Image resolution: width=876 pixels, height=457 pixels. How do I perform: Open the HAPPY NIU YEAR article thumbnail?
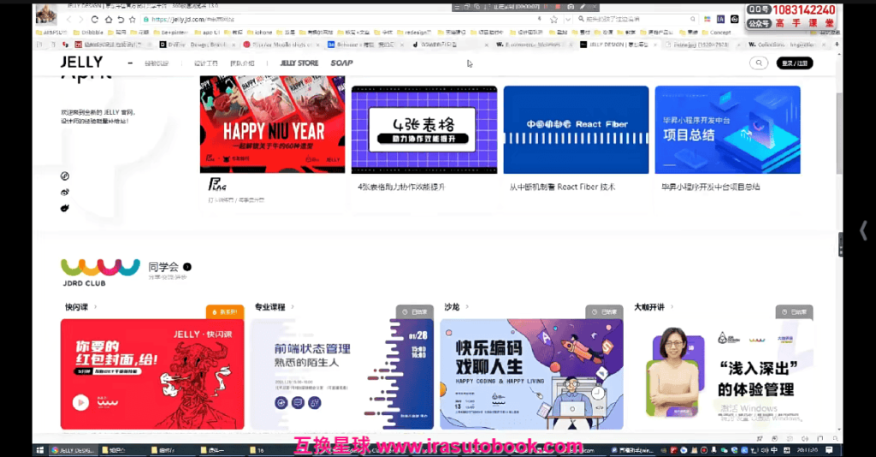point(273,125)
